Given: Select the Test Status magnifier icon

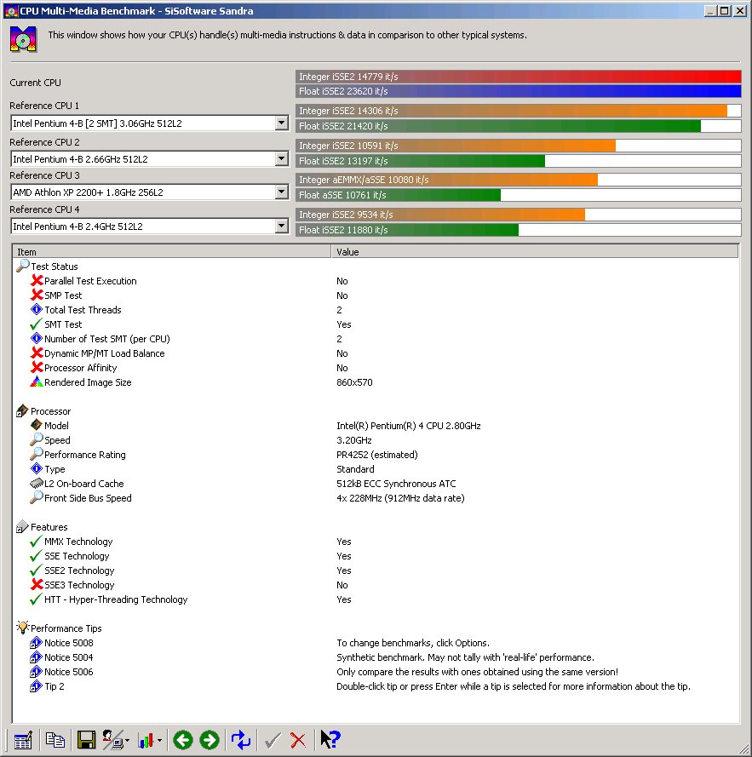Looking at the screenshot, I should click(x=23, y=266).
